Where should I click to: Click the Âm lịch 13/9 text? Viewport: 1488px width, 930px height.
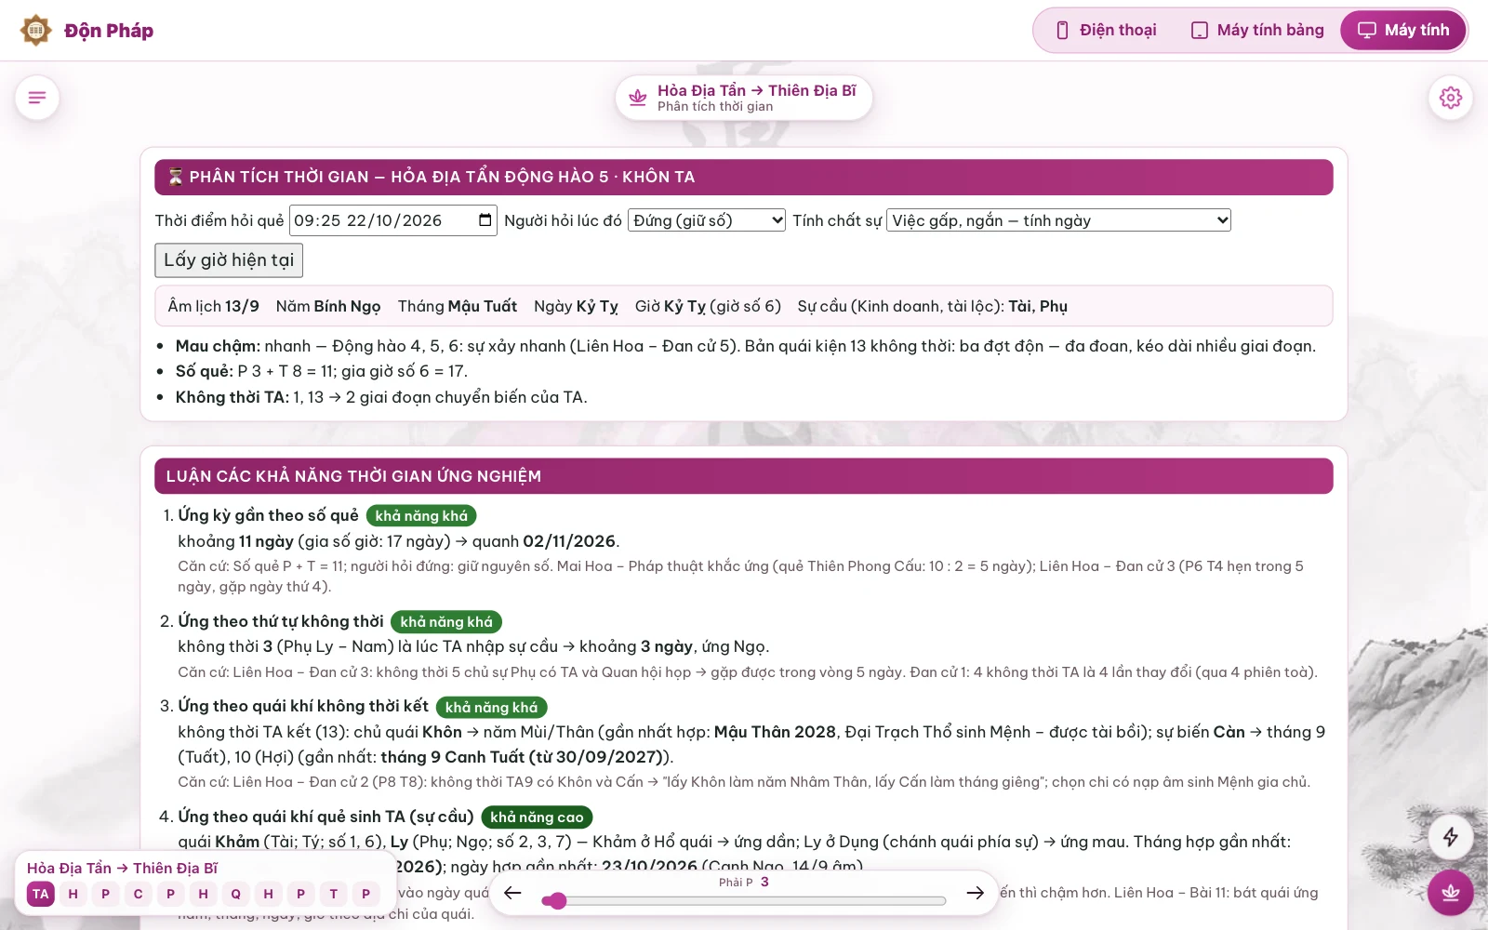[213, 306]
